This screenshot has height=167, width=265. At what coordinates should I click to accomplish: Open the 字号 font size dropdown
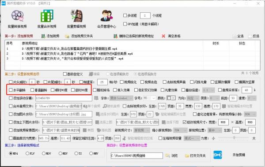click(x=150, y=98)
